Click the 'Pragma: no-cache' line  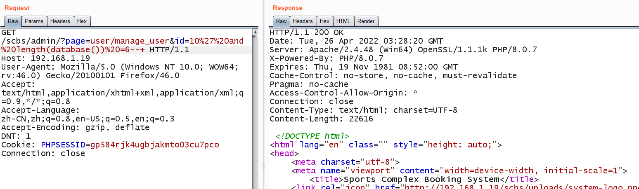point(309,84)
